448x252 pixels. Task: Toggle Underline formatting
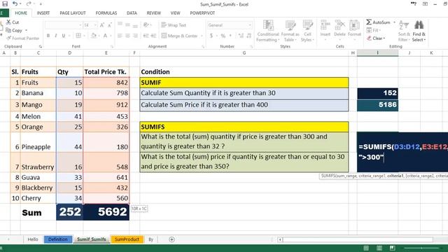point(64,36)
